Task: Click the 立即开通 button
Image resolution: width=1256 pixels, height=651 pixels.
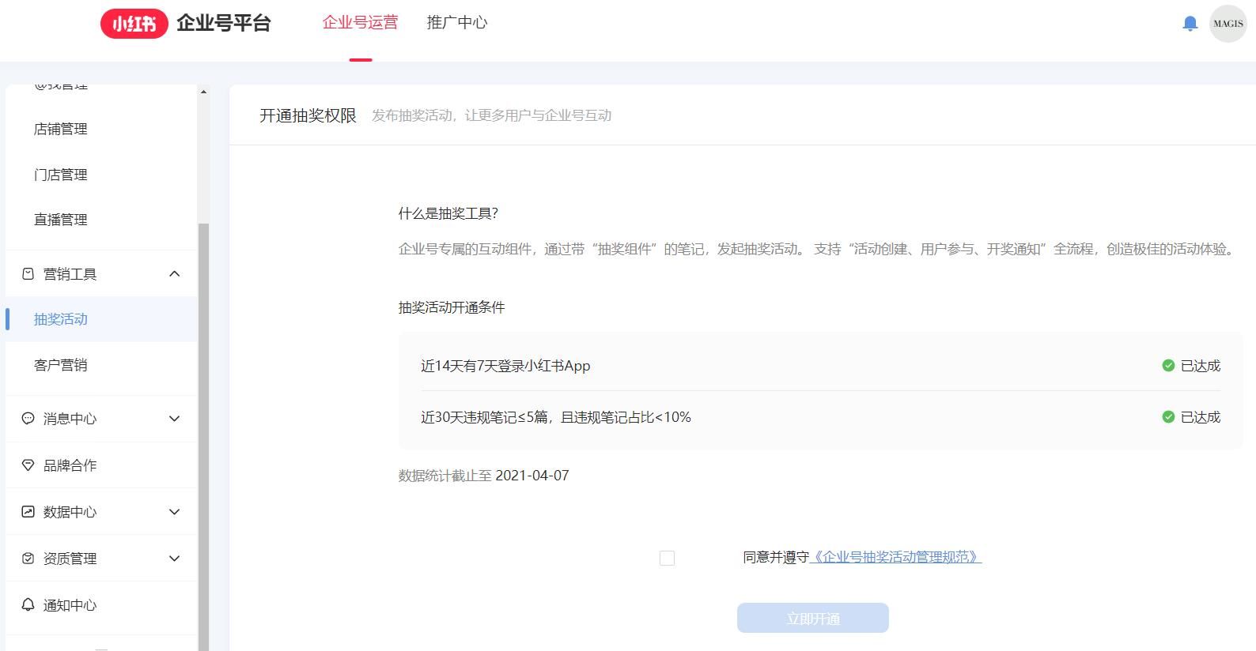Action: (812, 618)
